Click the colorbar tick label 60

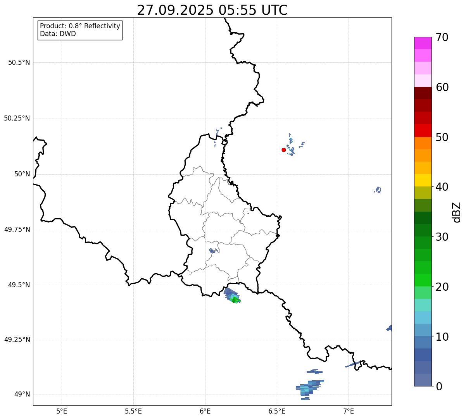tap(442, 87)
